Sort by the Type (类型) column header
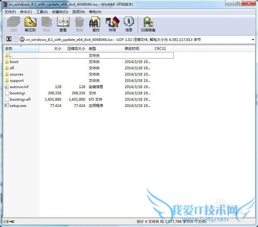 [105, 48]
